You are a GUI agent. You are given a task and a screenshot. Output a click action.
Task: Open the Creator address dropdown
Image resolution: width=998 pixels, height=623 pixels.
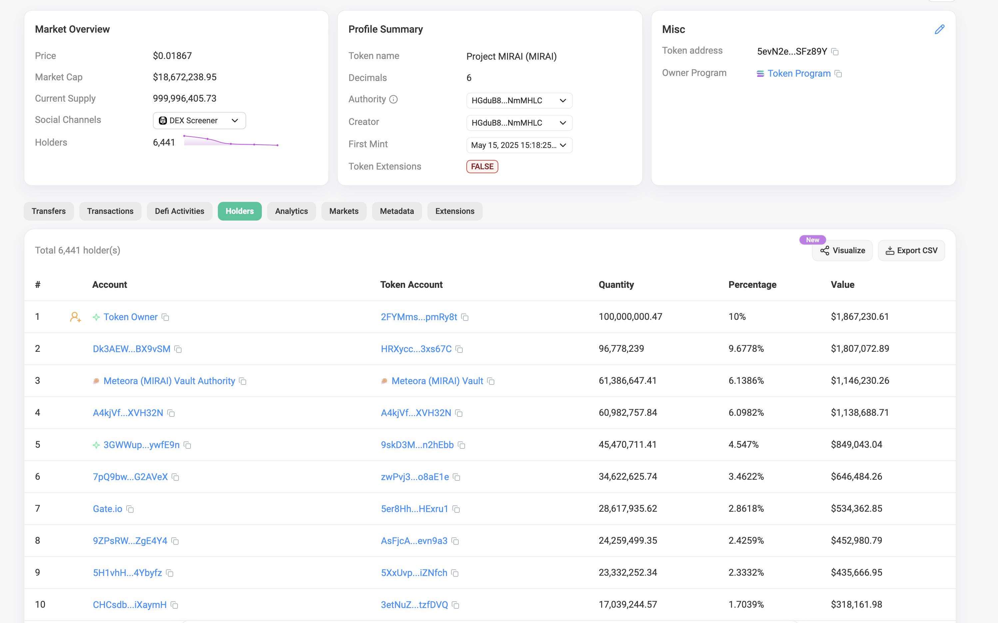519,123
